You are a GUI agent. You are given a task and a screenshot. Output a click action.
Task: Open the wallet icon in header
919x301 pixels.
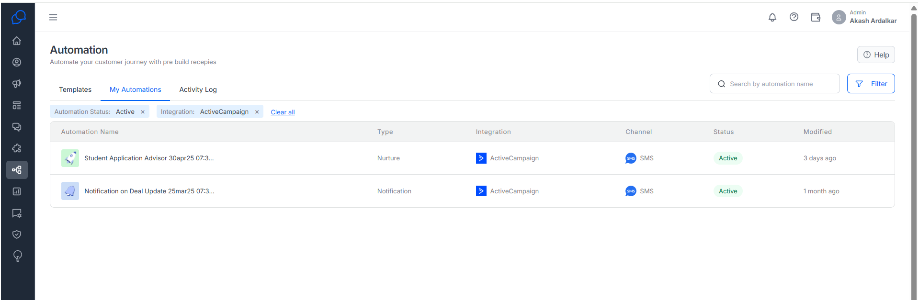pyautogui.click(x=816, y=17)
